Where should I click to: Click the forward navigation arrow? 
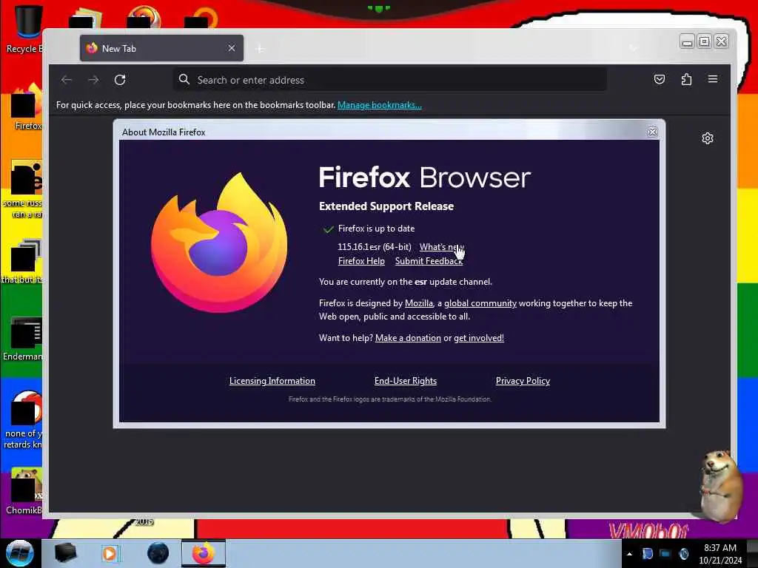point(93,80)
